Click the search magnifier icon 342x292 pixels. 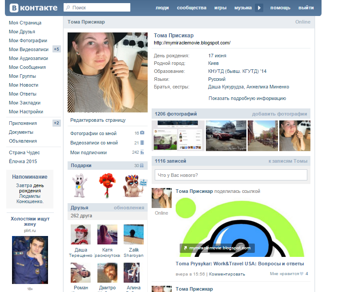pos(68,8)
